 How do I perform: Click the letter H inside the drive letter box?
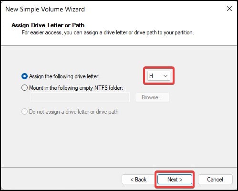pos(151,76)
